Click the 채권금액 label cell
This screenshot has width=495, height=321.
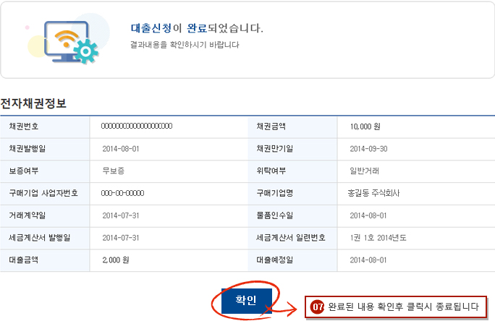point(292,127)
